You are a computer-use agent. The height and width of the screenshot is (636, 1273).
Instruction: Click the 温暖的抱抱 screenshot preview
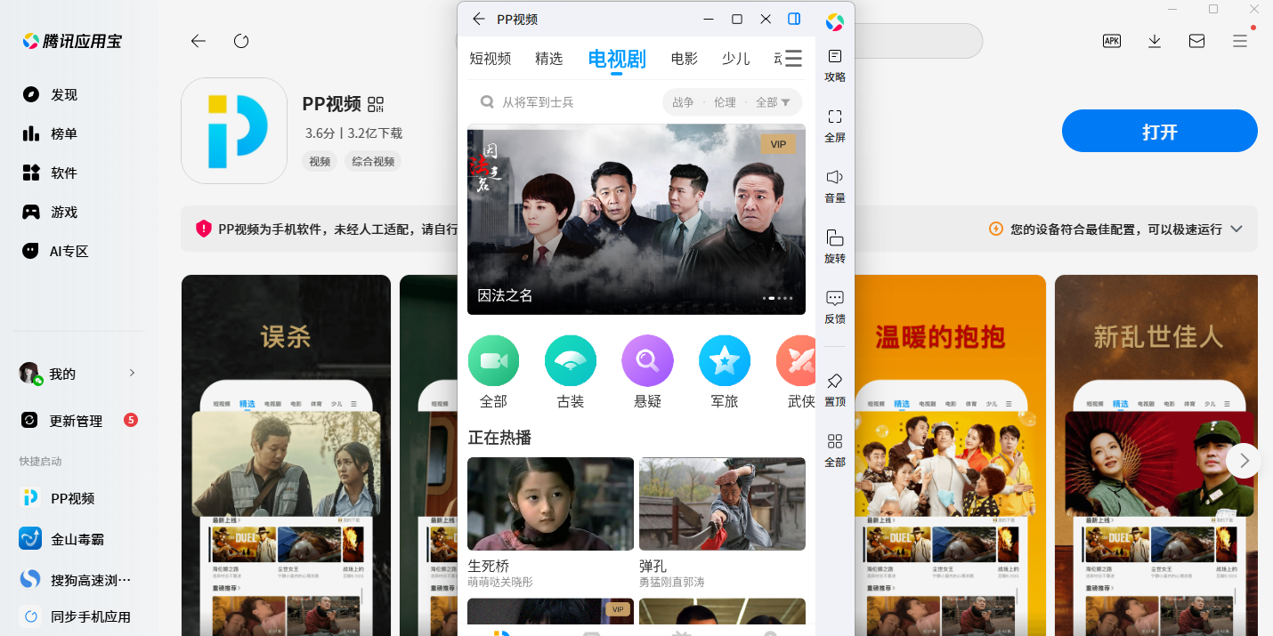pos(950,455)
